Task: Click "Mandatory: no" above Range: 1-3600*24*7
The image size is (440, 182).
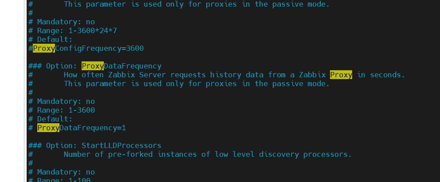Action: pos(61,22)
